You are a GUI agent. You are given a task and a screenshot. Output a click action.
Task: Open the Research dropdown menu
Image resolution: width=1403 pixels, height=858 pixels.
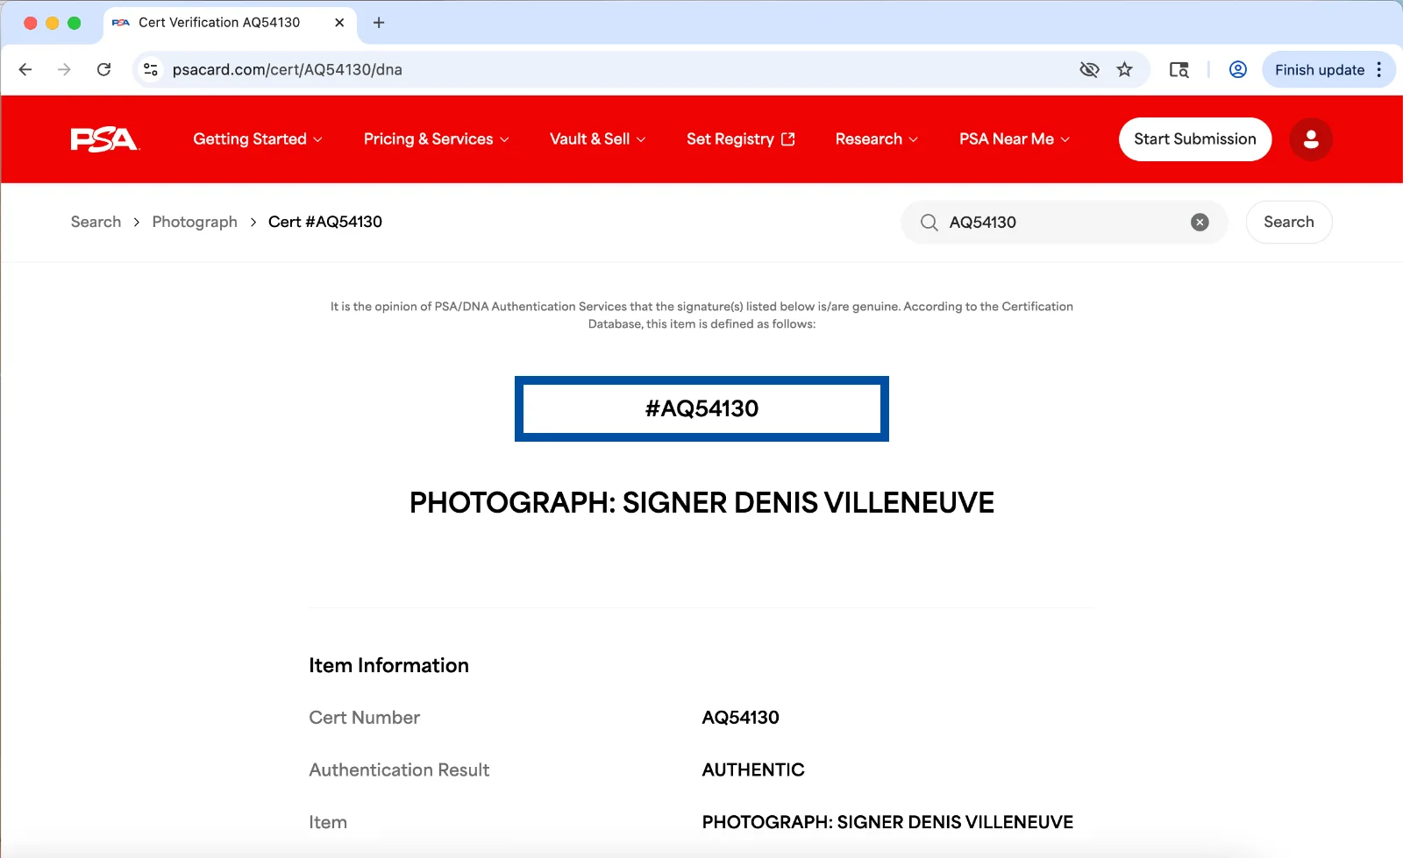click(877, 139)
